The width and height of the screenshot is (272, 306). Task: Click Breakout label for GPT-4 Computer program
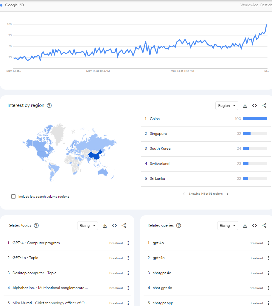point(116,243)
